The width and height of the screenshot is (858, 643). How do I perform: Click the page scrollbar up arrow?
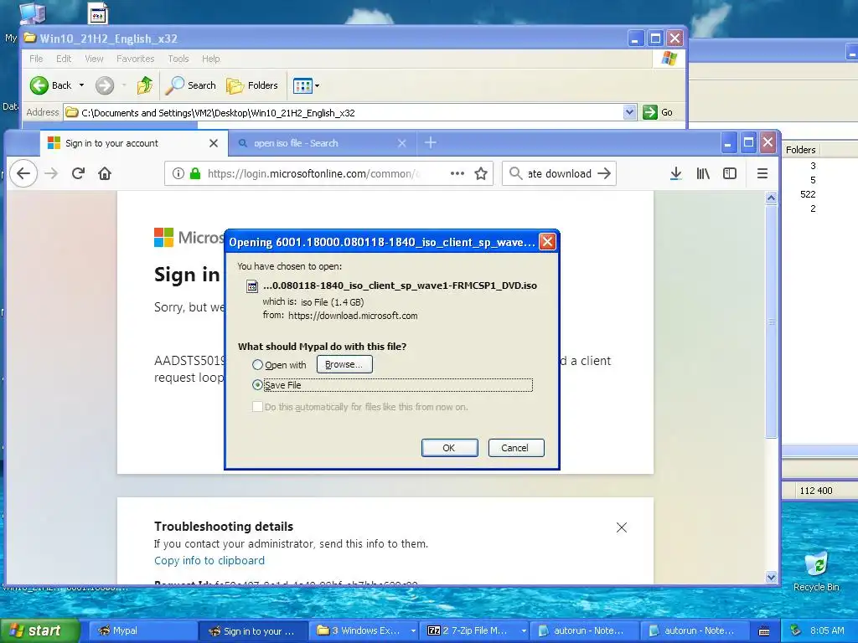pyautogui.click(x=771, y=198)
